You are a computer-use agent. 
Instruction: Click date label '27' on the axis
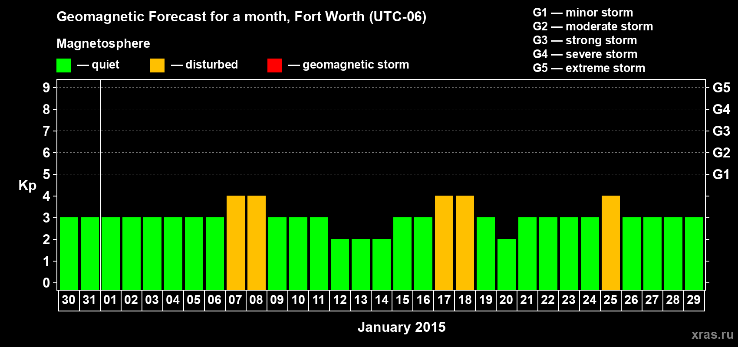[x=652, y=300]
